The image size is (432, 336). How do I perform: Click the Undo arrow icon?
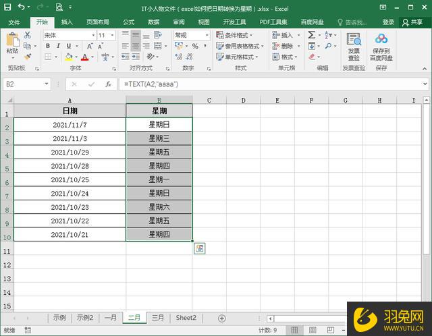point(22,7)
